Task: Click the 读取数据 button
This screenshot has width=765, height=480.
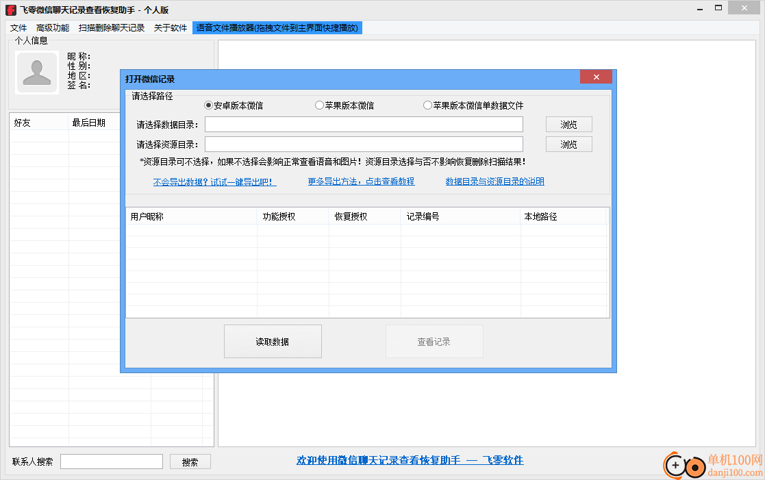Action: (273, 342)
